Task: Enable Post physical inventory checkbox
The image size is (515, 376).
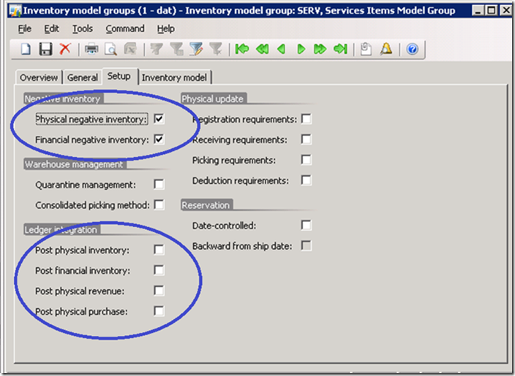Action: (x=159, y=250)
